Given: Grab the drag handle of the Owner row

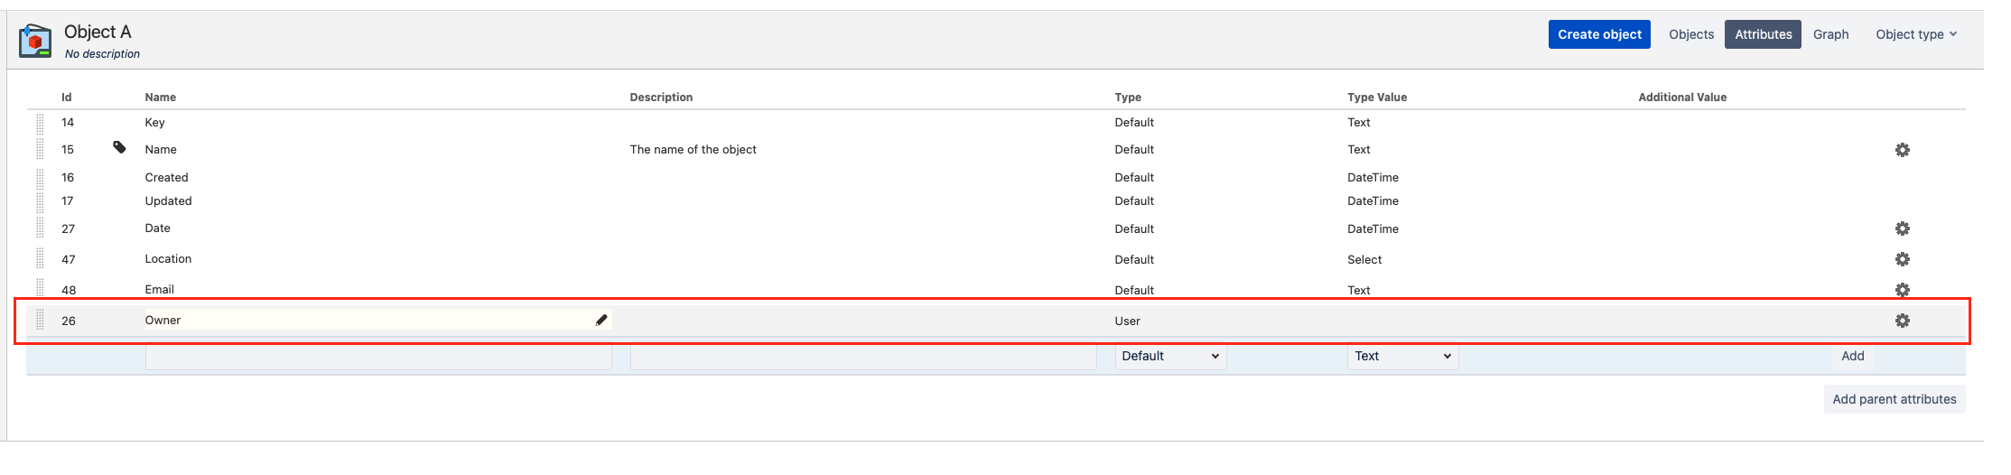Looking at the screenshot, I should click(x=40, y=320).
